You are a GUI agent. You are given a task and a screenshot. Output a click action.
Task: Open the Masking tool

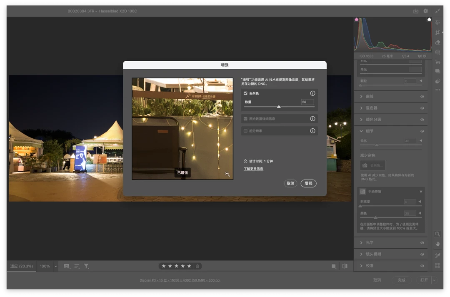pos(437,52)
